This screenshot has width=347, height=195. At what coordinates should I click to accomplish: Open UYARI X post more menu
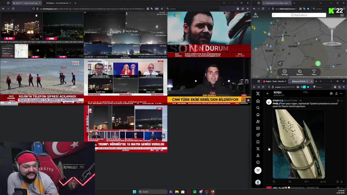(341, 100)
